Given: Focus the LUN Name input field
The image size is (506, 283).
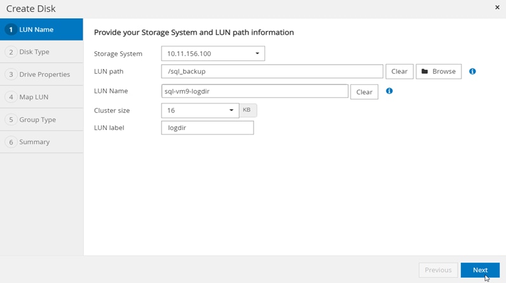Looking at the screenshot, I should [x=255, y=91].
